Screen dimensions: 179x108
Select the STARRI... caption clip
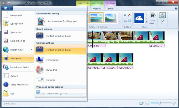95,68
